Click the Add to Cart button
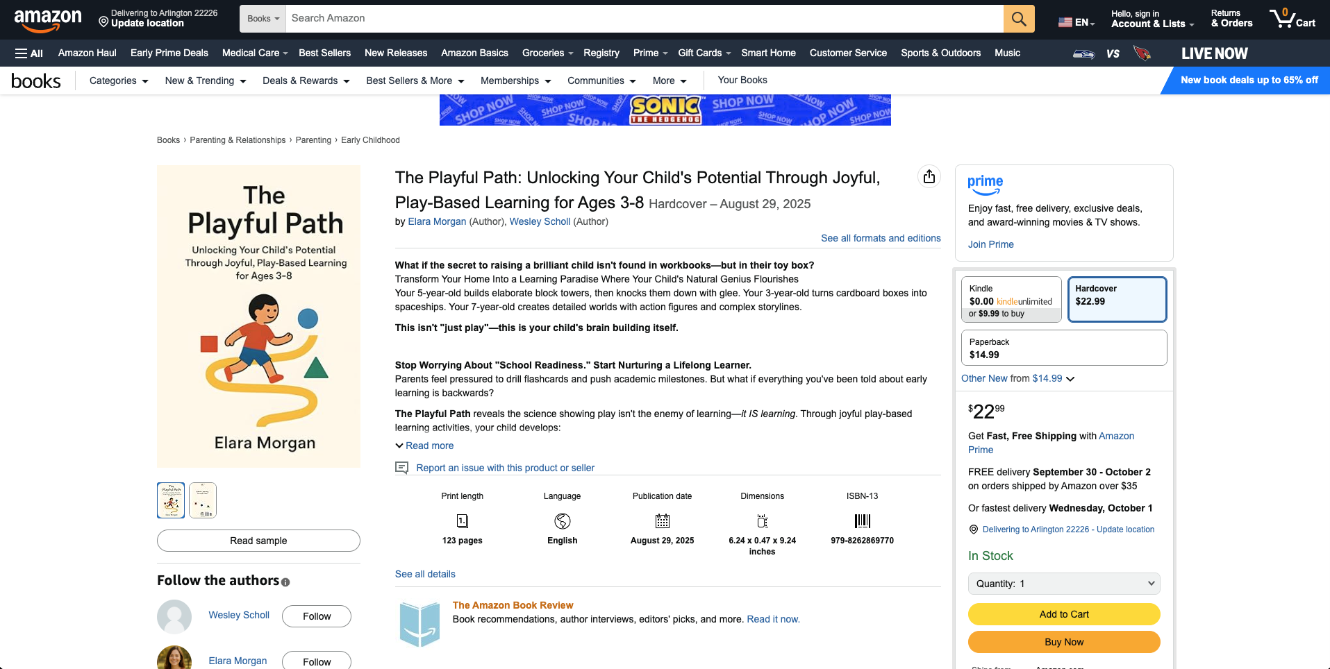The height and width of the screenshot is (669, 1330). click(1063, 614)
